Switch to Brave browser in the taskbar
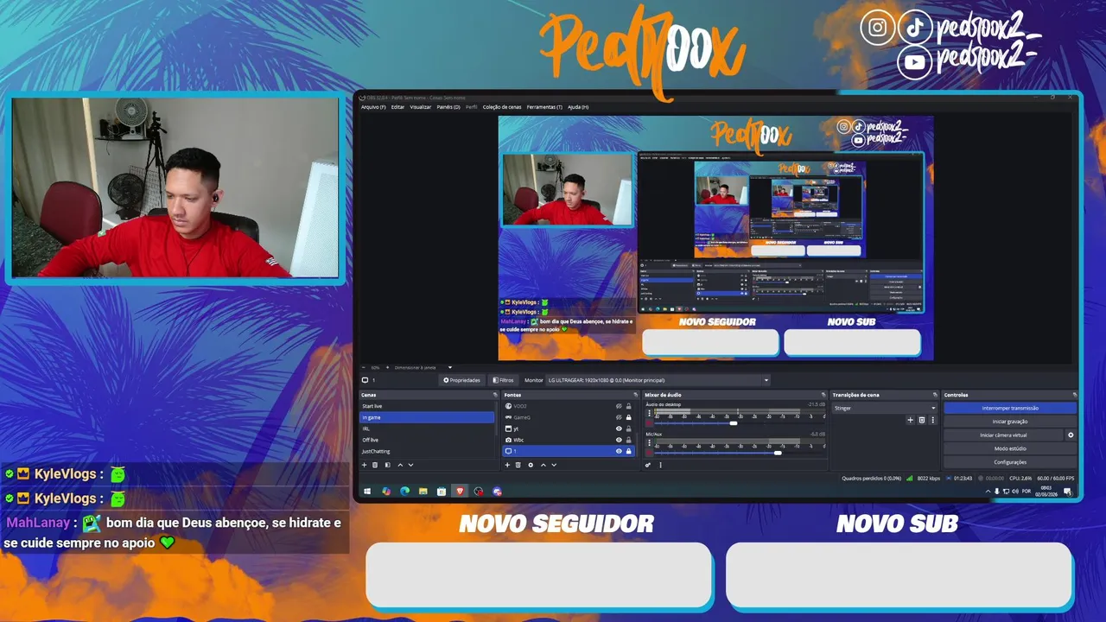Image resolution: width=1106 pixels, height=622 pixels. point(460,491)
